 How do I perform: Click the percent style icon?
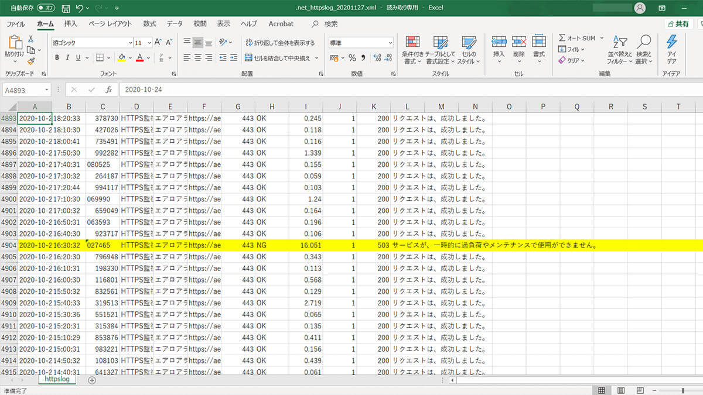[352, 58]
